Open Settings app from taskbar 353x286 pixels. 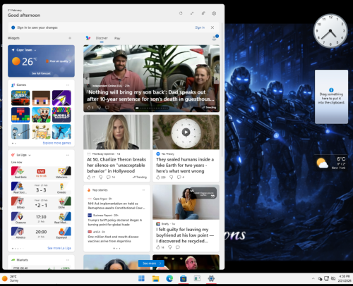[x=211, y=278]
